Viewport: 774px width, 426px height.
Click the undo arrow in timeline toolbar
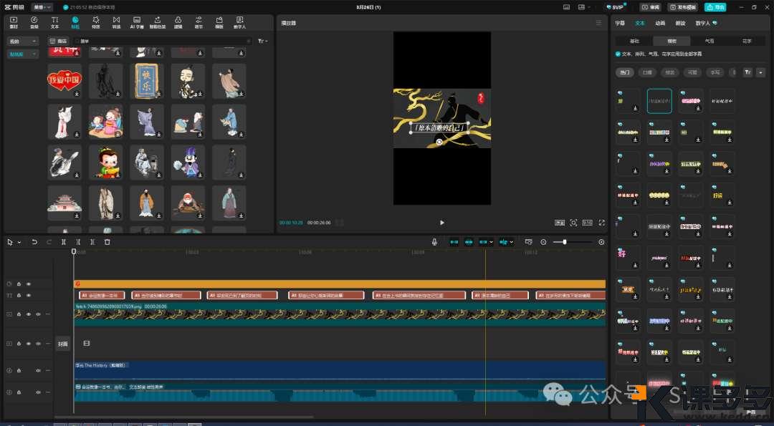34,242
